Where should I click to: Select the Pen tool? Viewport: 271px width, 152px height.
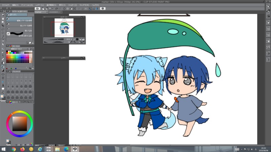3,41
